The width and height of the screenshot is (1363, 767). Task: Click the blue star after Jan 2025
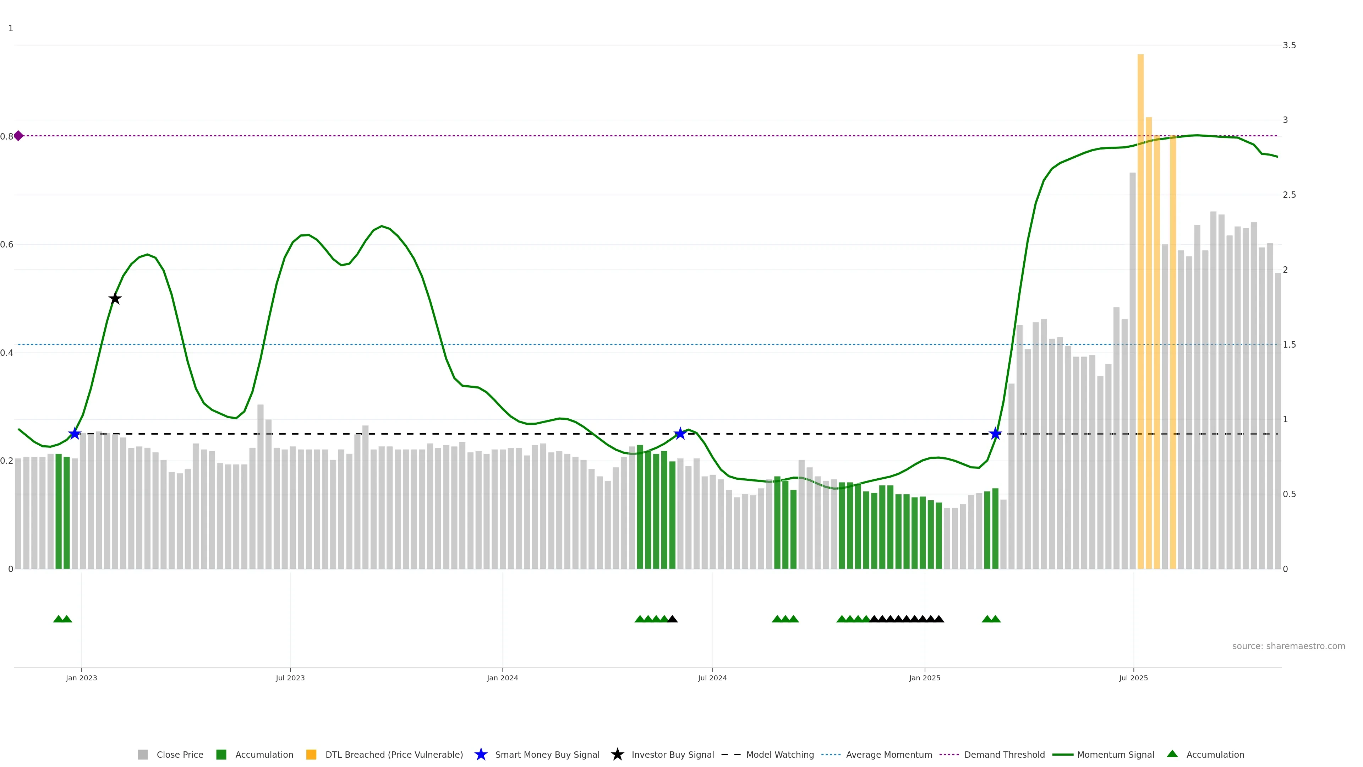(995, 434)
